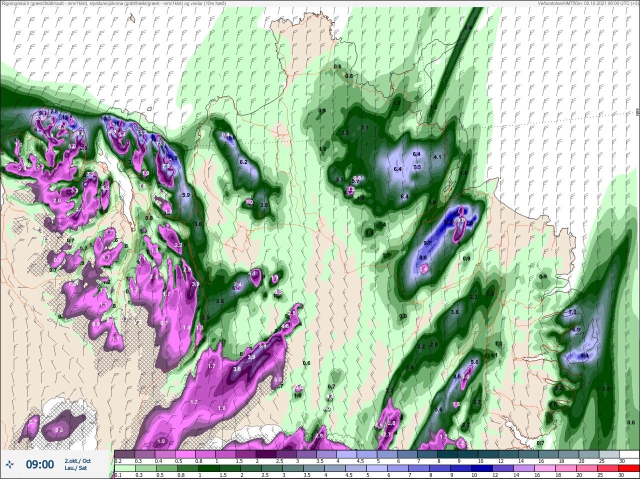Click the 2.3 precipitation value on the map
Viewport: 640px width, 479px height.
tap(473, 297)
